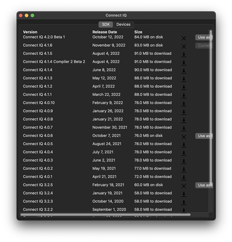Delete Connect IQ 4.2.0 Beta 1 SDK
This screenshot has width=232, height=242.
point(184,38)
